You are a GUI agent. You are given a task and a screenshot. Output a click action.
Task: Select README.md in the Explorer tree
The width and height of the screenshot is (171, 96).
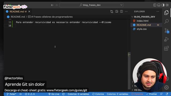point(146,25)
